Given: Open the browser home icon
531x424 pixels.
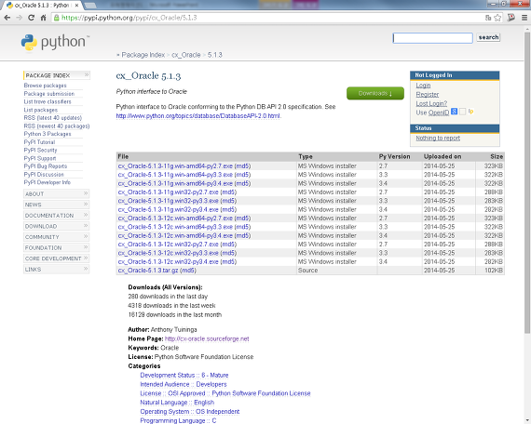Looking at the screenshot, I should tap(44, 18).
